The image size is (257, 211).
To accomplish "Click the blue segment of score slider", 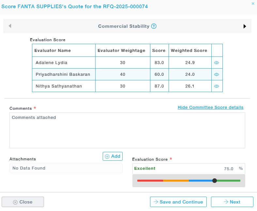I will tap(201, 181).
